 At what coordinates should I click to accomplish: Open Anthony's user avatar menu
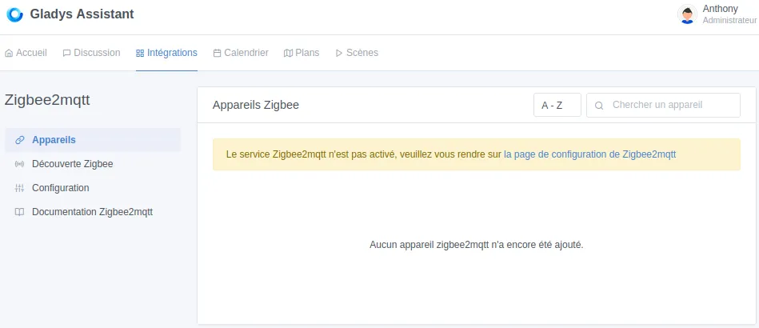[687, 14]
